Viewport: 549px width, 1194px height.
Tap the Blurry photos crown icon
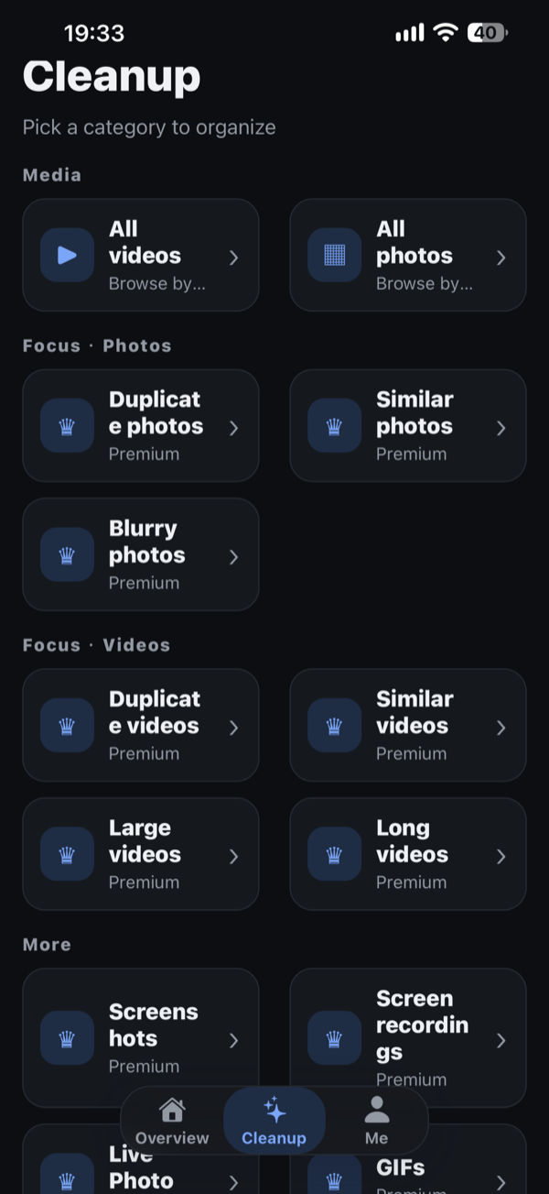67,554
